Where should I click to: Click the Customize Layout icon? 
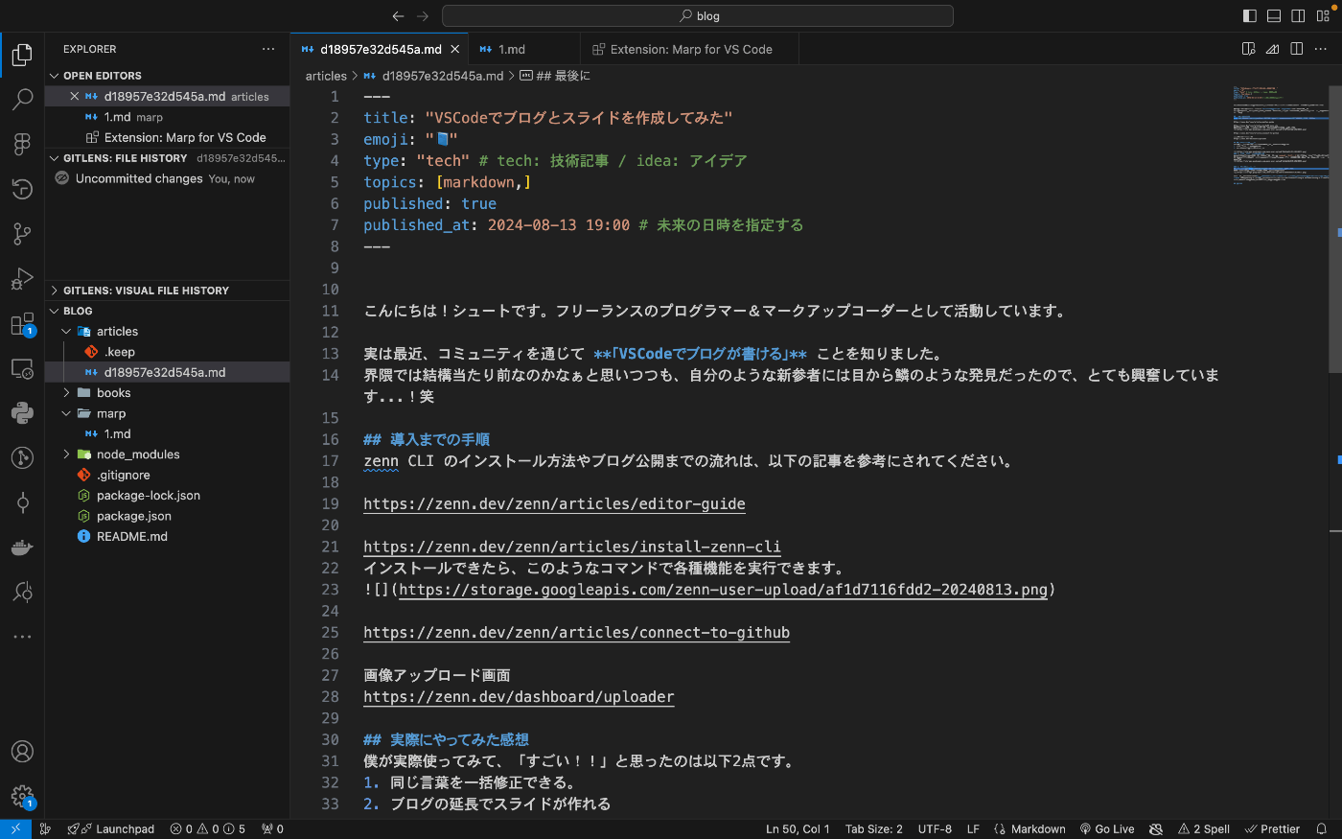tap(1323, 15)
